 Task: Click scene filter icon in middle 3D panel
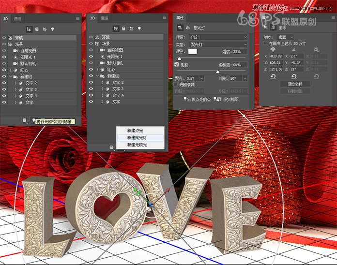coord(116,29)
